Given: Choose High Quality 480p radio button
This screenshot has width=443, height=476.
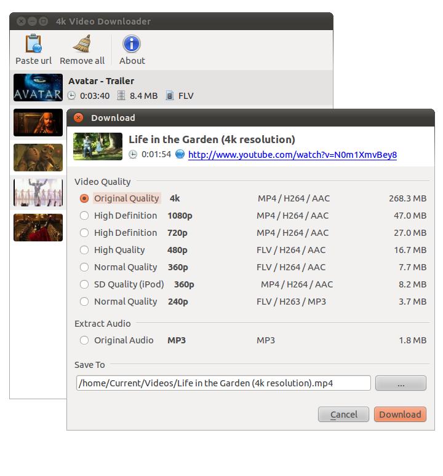Looking at the screenshot, I should click(84, 250).
